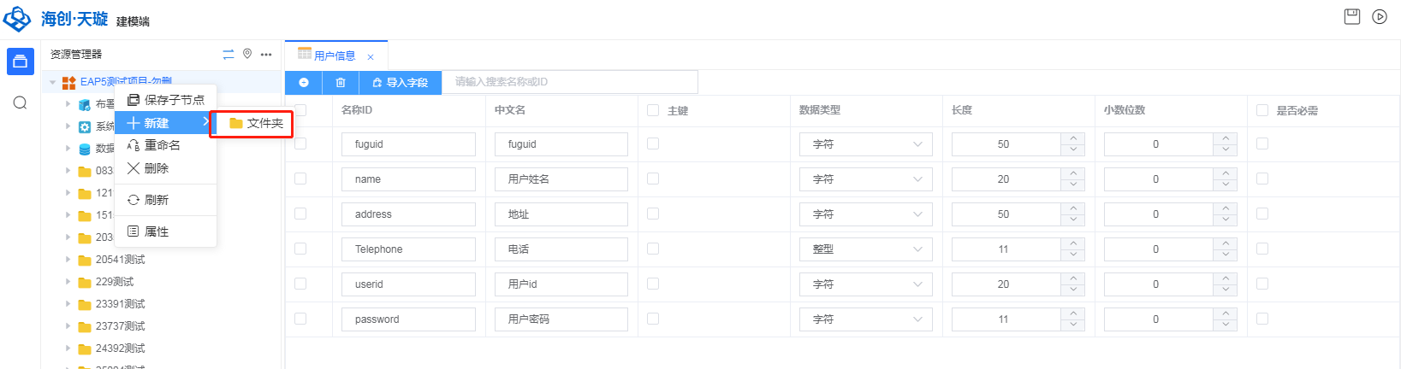
Task: Click the run/play icon in header
Action: (1380, 16)
